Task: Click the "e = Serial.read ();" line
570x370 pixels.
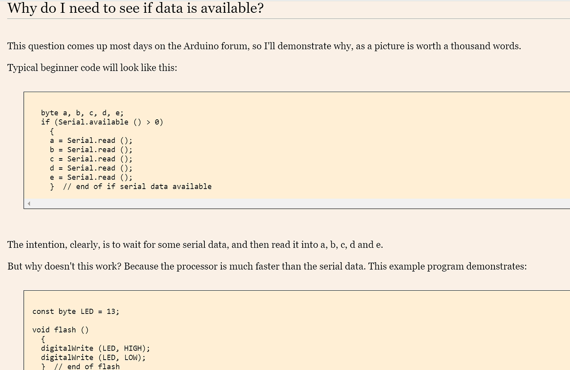Action: pos(91,177)
